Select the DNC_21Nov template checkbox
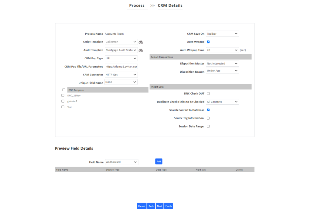Screen dimensions: 311x209 (x=63, y=96)
